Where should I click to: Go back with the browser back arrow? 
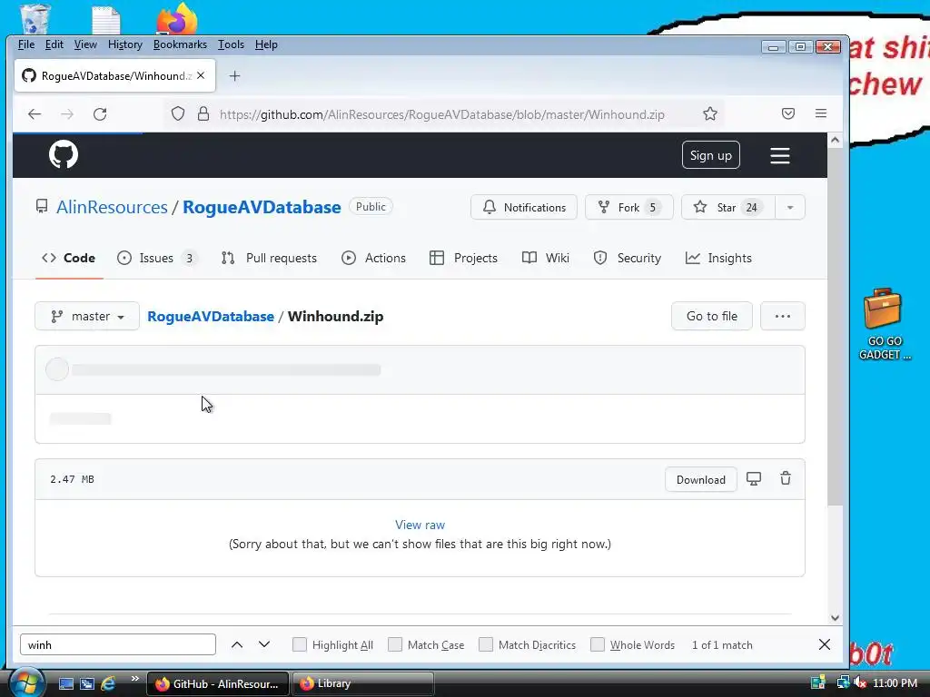pyautogui.click(x=35, y=113)
